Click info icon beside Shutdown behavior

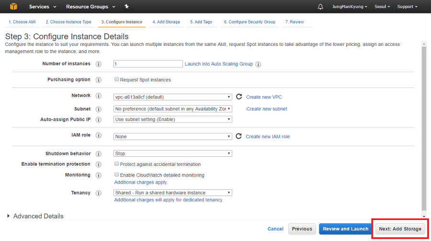point(99,154)
